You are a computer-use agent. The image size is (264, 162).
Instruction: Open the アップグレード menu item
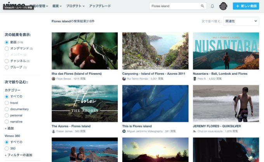100,6
